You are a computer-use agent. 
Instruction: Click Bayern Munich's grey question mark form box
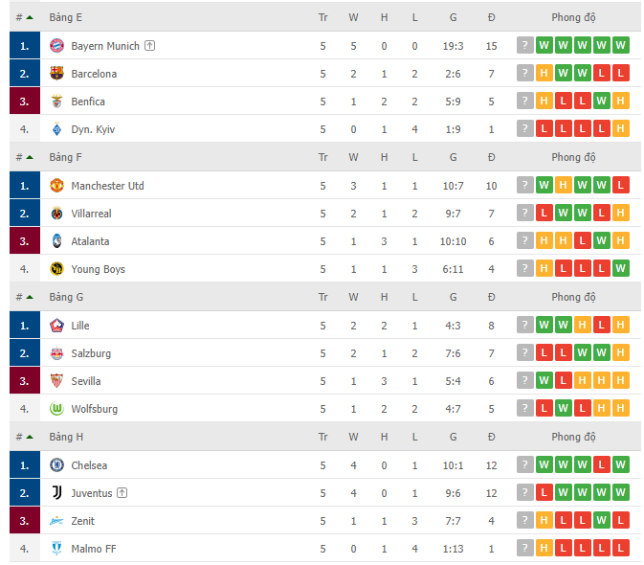point(525,45)
